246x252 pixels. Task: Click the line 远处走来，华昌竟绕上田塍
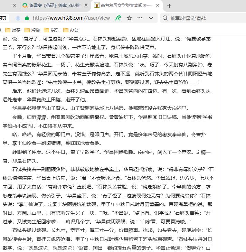pos(45,100)
